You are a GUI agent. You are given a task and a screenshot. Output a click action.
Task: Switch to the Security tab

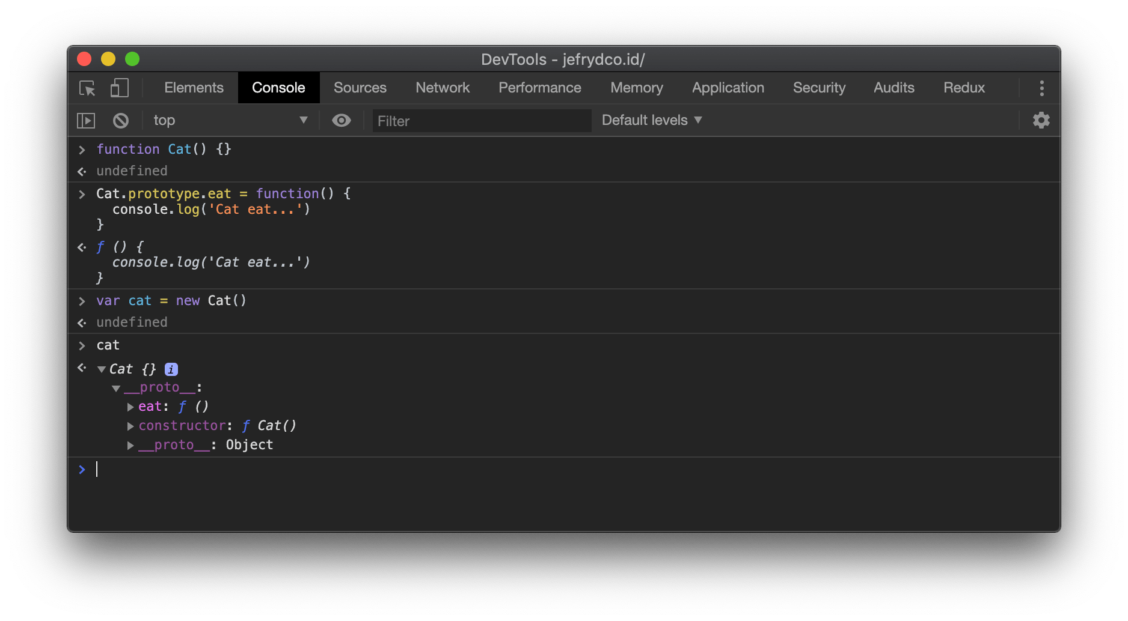tap(819, 88)
